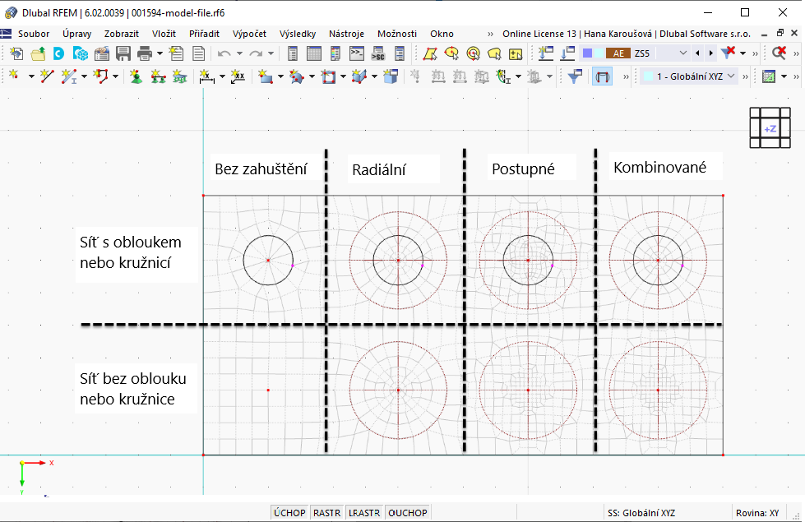Open the ZS5 load case dropdown

682,53
